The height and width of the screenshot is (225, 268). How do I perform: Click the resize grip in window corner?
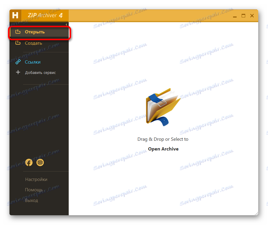point(256,213)
